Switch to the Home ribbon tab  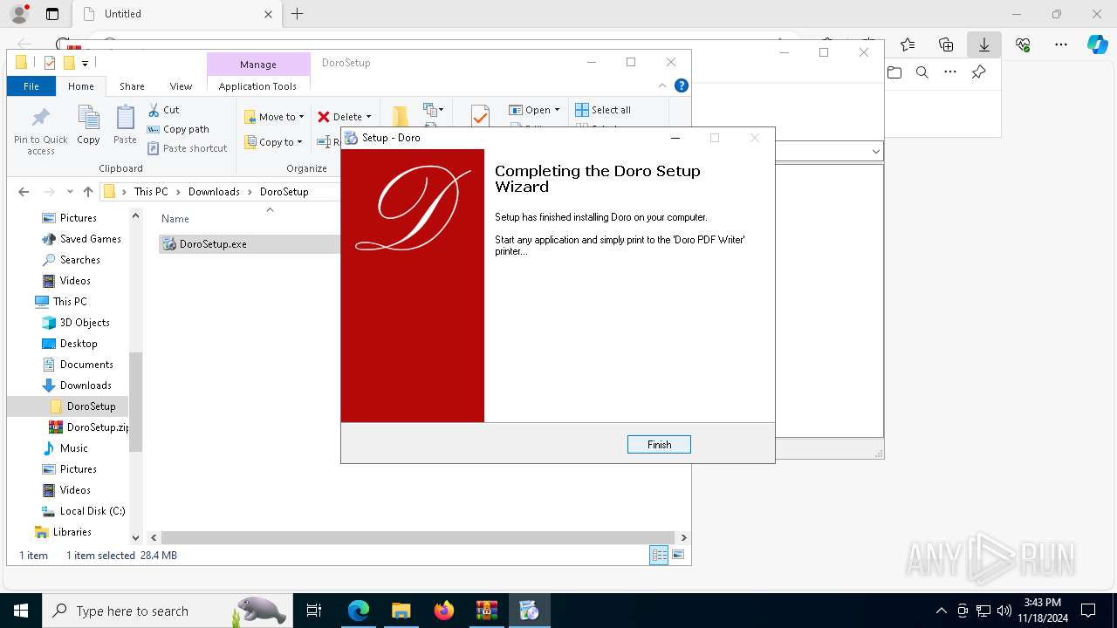point(81,86)
